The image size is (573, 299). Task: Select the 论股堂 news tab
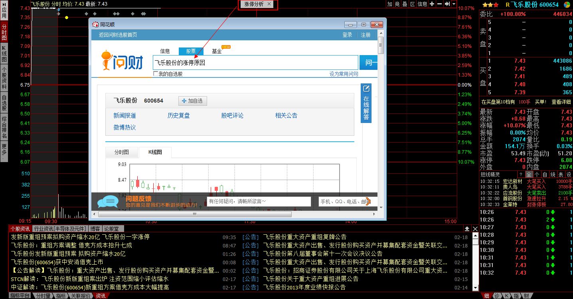tap(114, 229)
